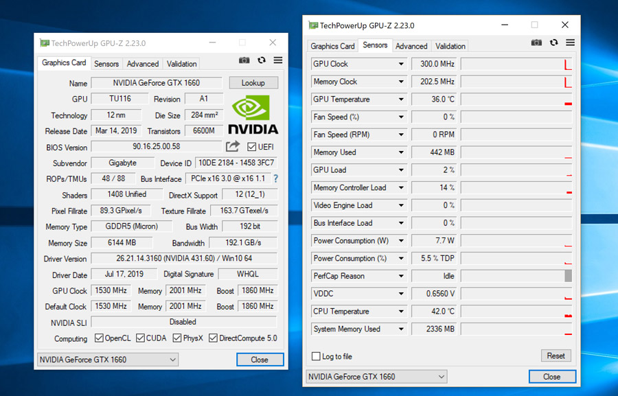This screenshot has width=618, height=396.
Task: Switch to Advanced tab in right window
Action: pos(411,46)
